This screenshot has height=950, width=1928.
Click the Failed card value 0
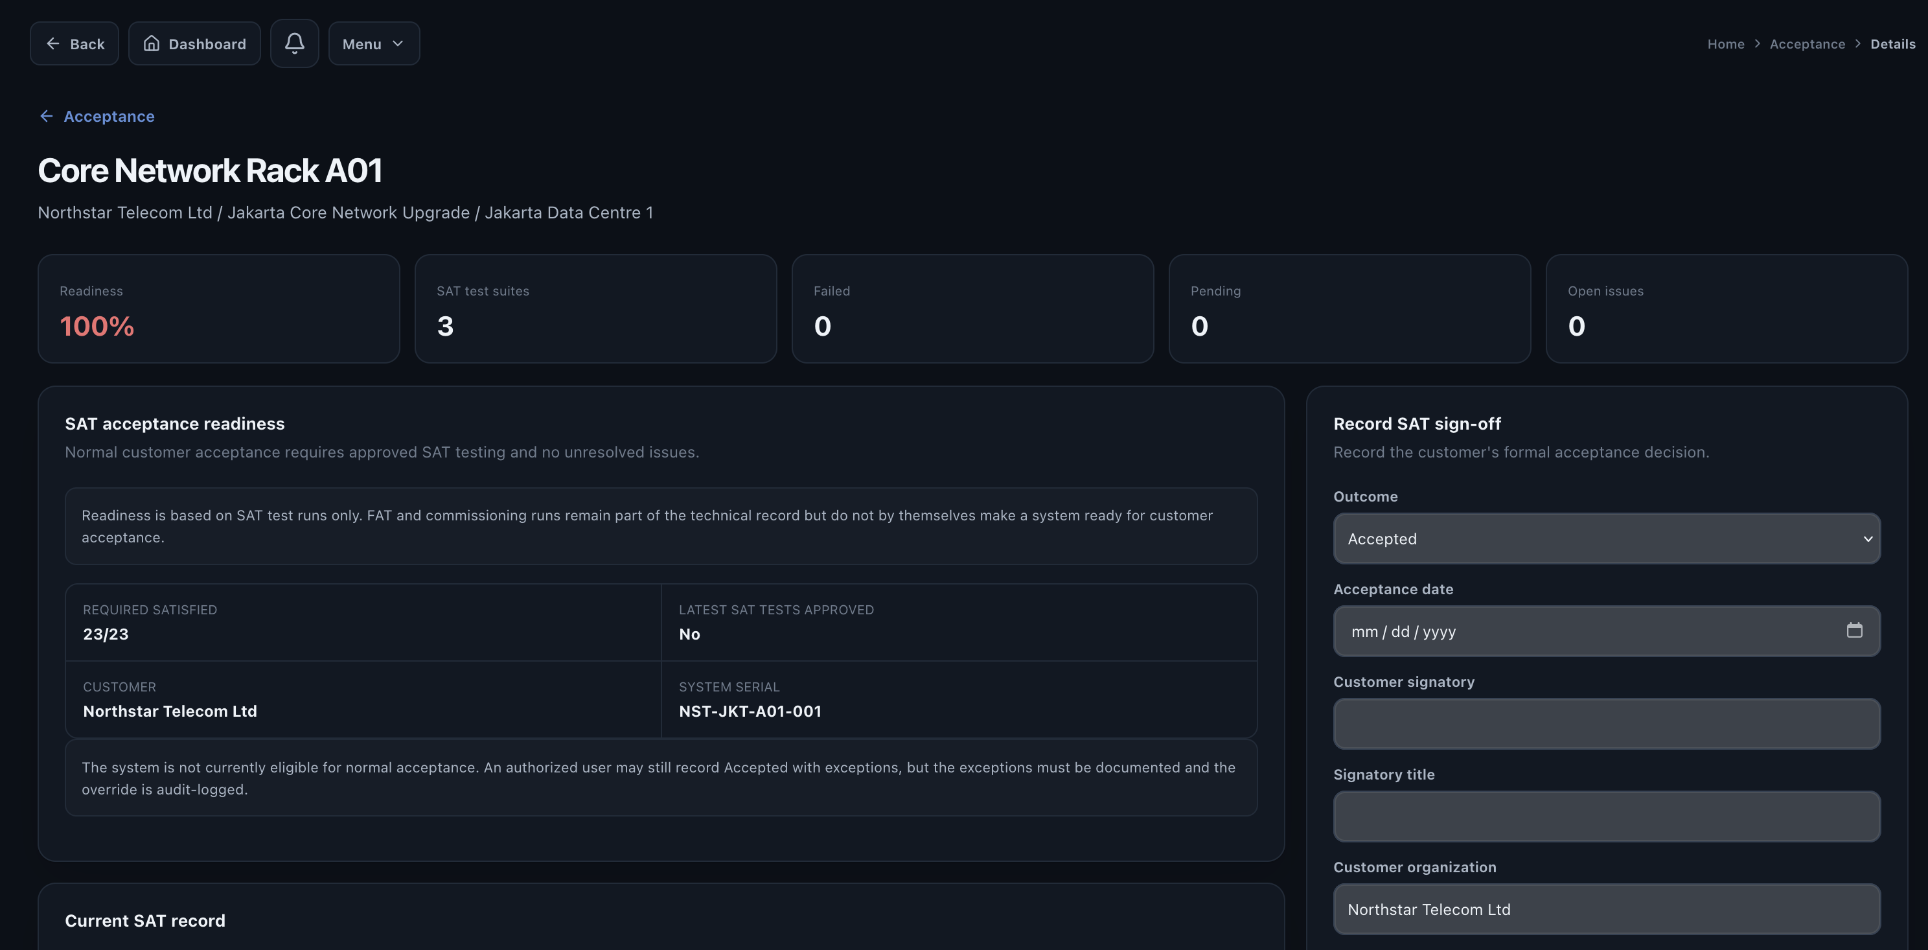[821, 327]
